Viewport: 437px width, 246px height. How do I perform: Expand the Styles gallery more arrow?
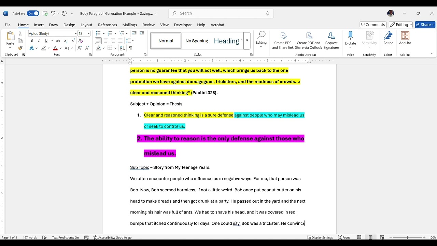click(x=246, y=41)
